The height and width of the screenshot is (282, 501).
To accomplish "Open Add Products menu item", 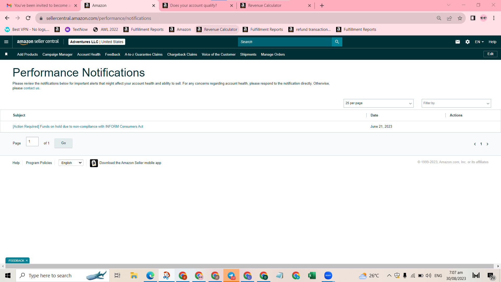I will tap(27, 54).
